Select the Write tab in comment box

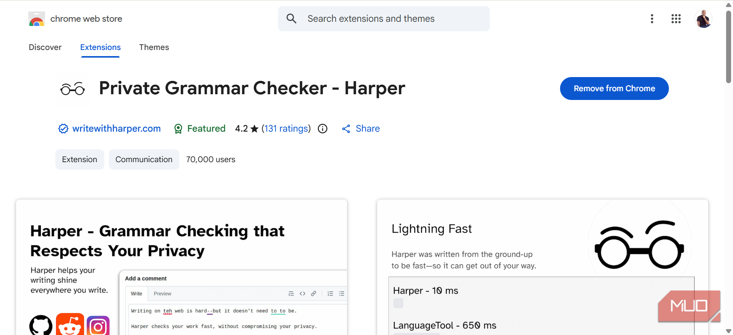tap(136, 294)
